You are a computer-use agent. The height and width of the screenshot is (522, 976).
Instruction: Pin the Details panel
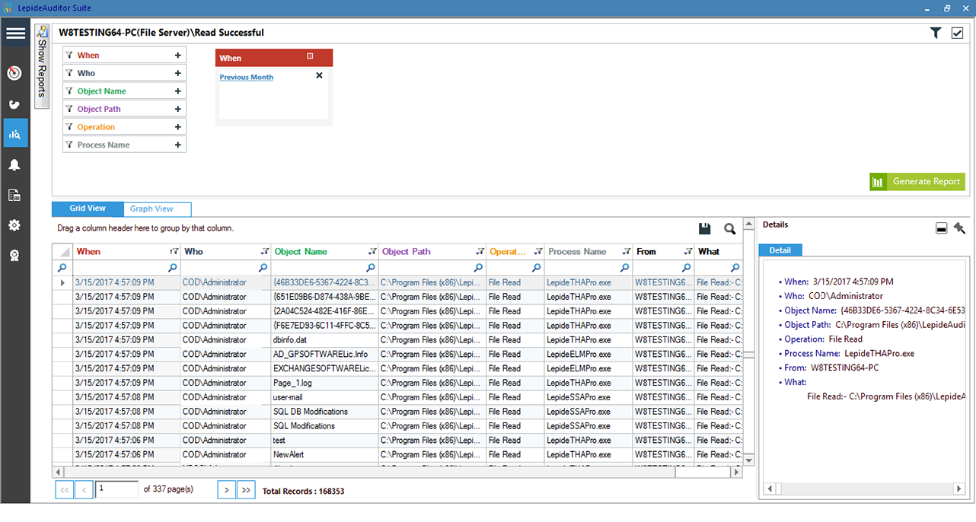pos(959,228)
